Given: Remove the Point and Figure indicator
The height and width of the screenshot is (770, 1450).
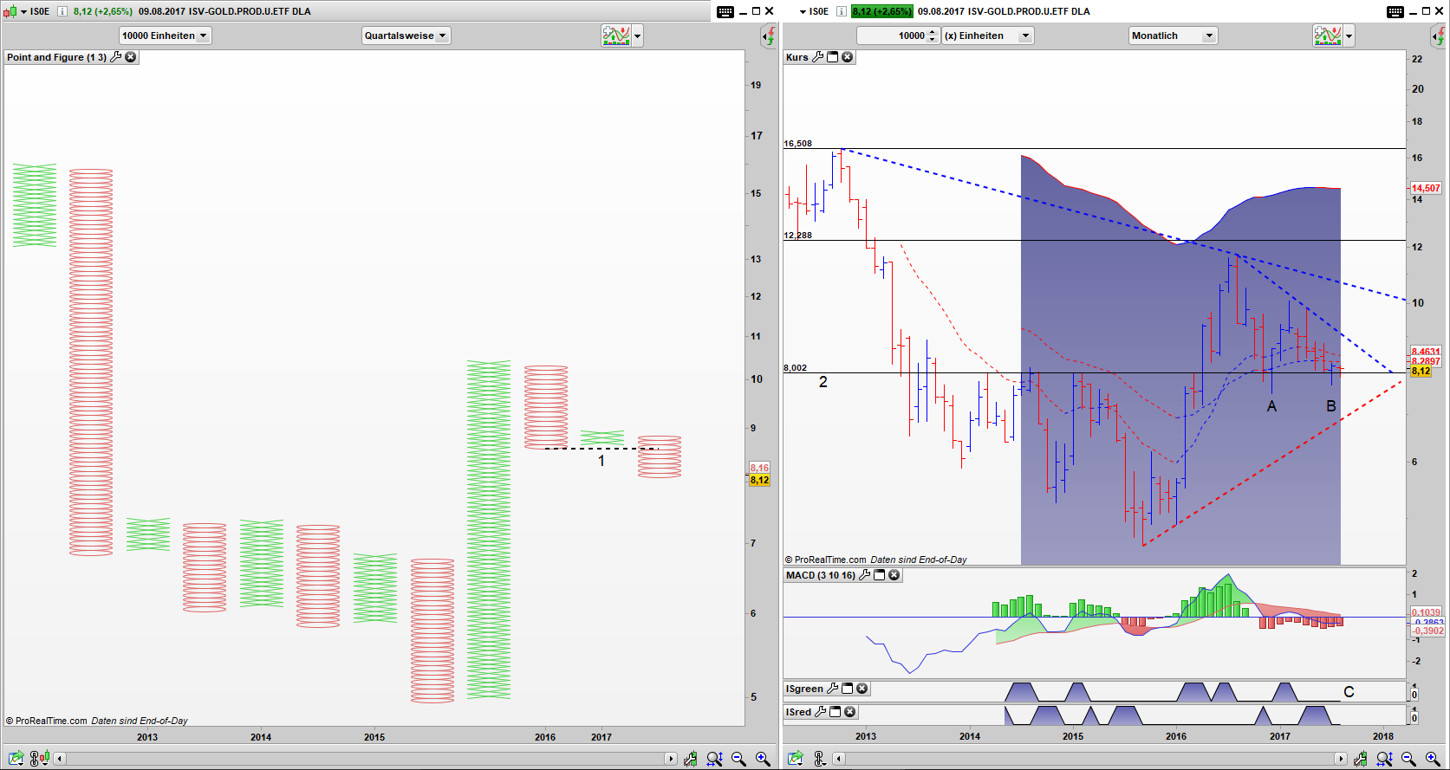Looking at the screenshot, I should point(131,57).
